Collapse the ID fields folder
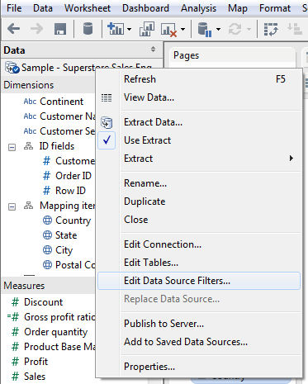 [12, 147]
